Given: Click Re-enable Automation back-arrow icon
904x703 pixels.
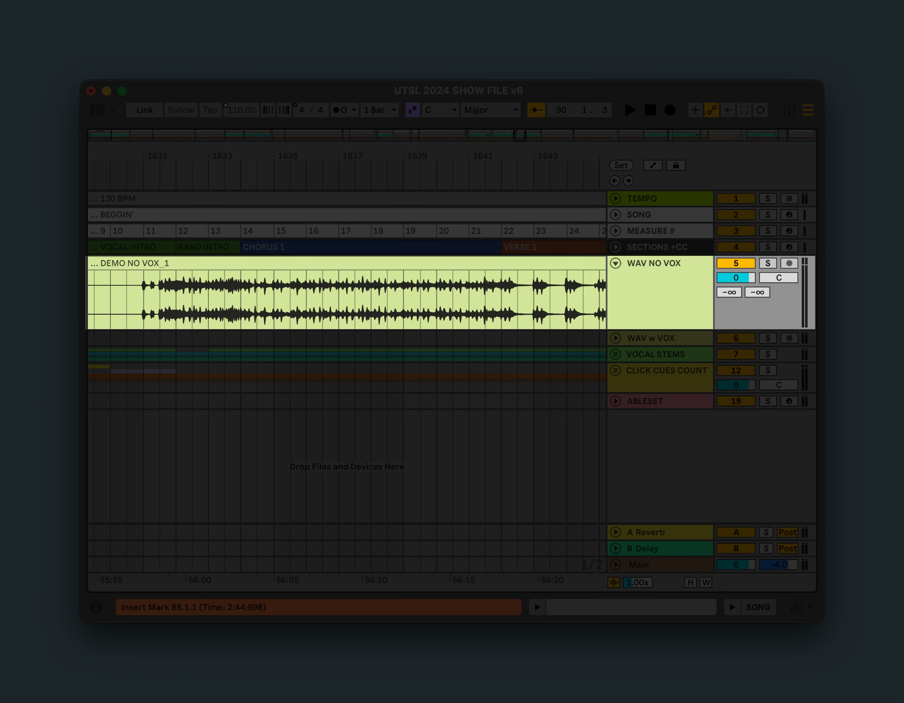Looking at the screenshot, I should [728, 110].
